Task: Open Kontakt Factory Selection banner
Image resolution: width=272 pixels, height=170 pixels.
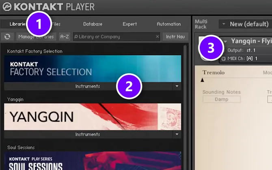Action: point(93,69)
